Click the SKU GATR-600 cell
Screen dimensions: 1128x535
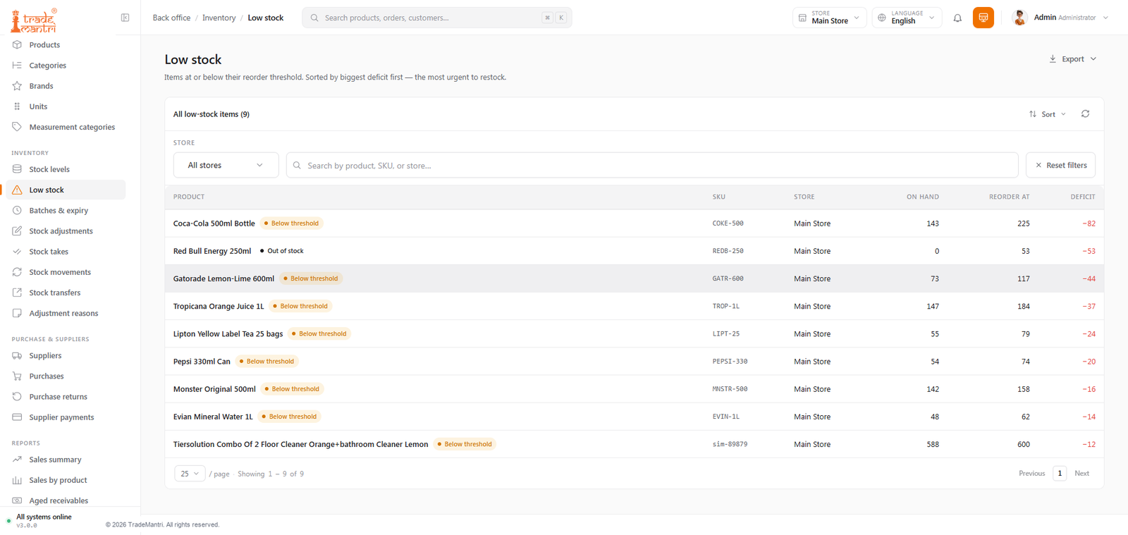click(728, 278)
